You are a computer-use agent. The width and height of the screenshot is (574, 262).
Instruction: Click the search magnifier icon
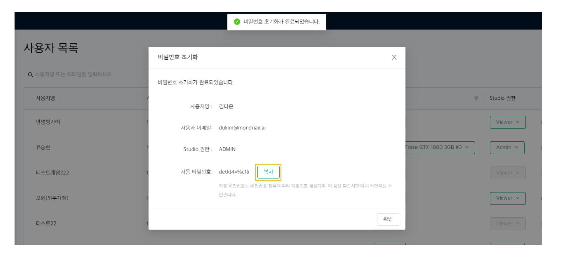point(30,75)
